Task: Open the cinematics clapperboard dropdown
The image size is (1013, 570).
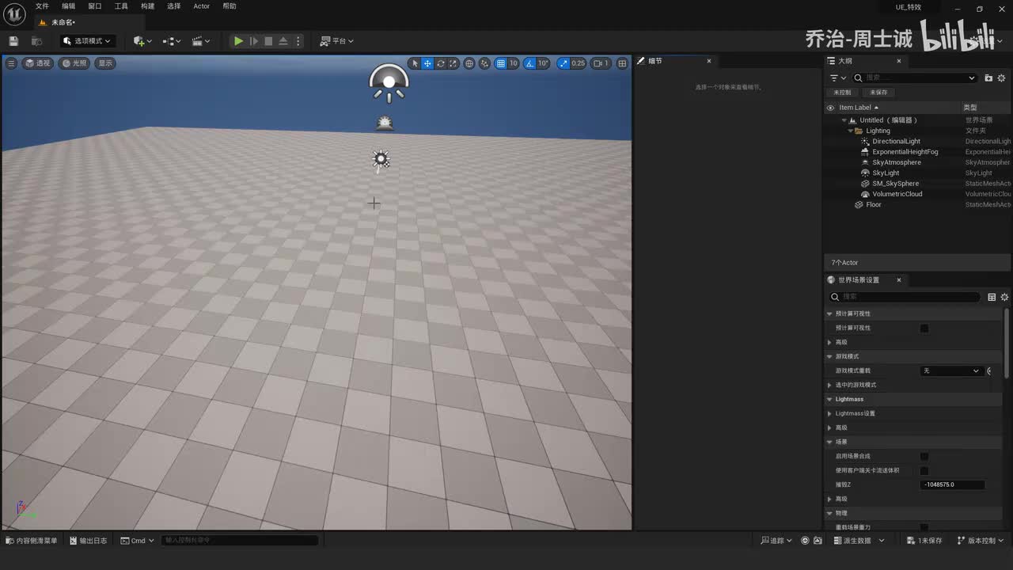Action: pyautogui.click(x=202, y=41)
